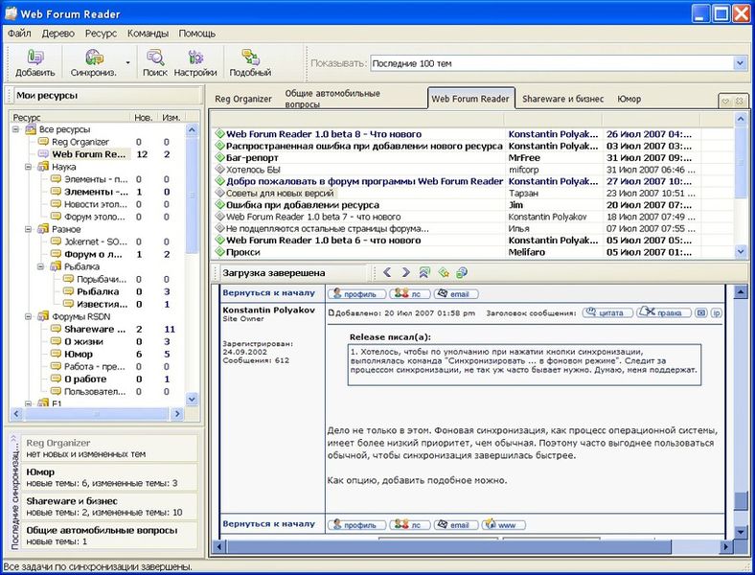Open the Дерево menu

(58, 33)
